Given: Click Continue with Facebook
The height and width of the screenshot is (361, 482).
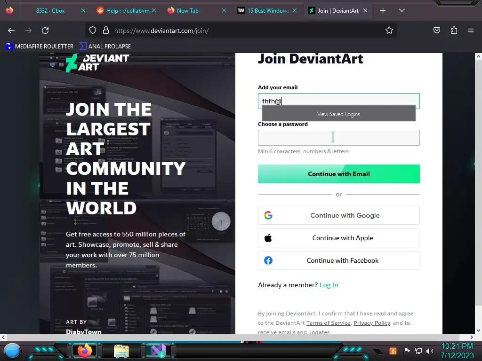Looking at the screenshot, I should 339,260.
